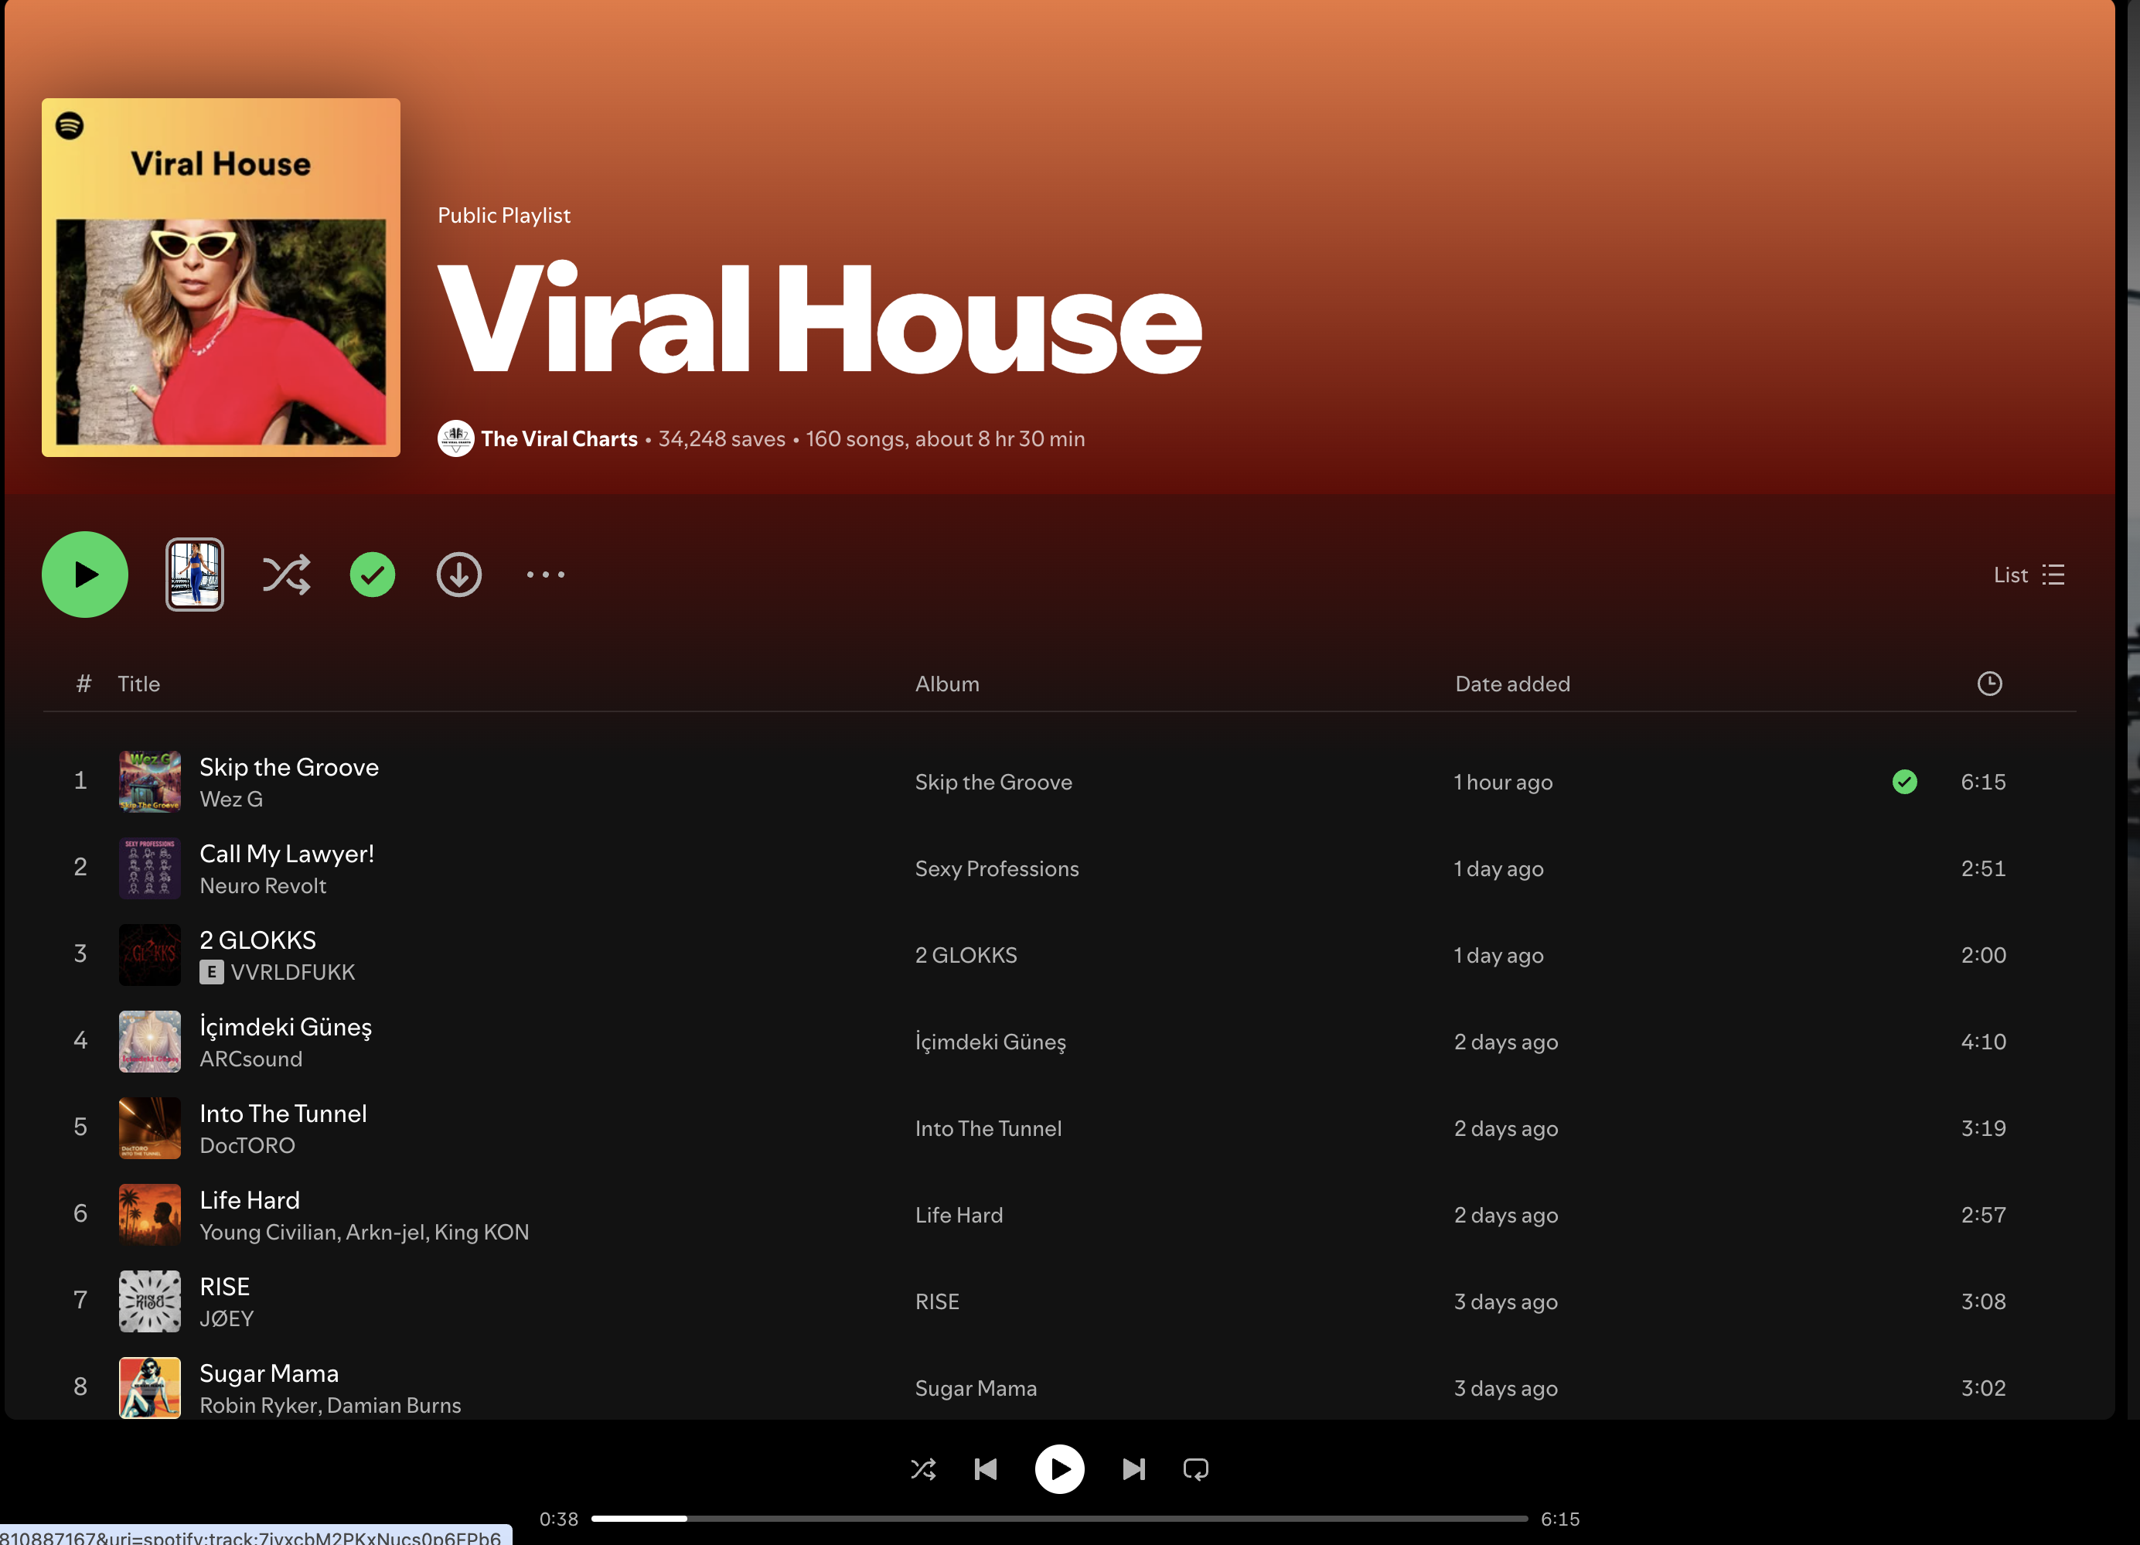The image size is (2140, 1545).
Task: Enable repeat in the player bar
Action: click(1195, 1469)
